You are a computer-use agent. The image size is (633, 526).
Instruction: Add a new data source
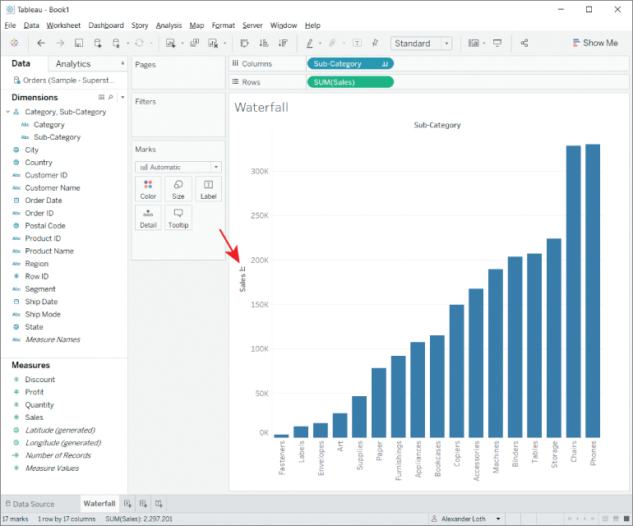coord(98,44)
